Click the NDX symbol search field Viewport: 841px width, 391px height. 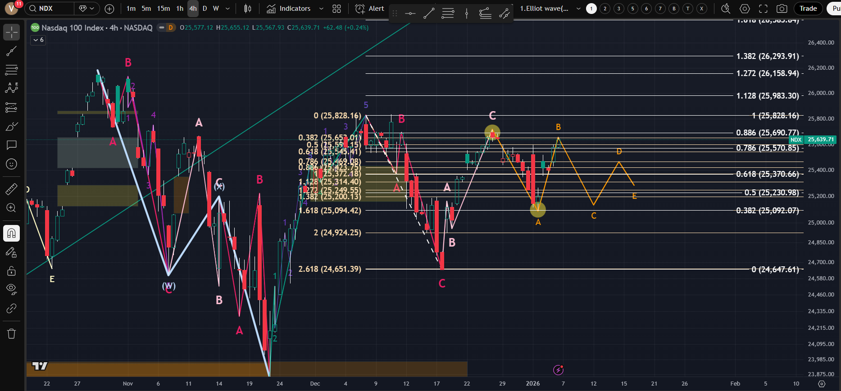(x=50, y=9)
